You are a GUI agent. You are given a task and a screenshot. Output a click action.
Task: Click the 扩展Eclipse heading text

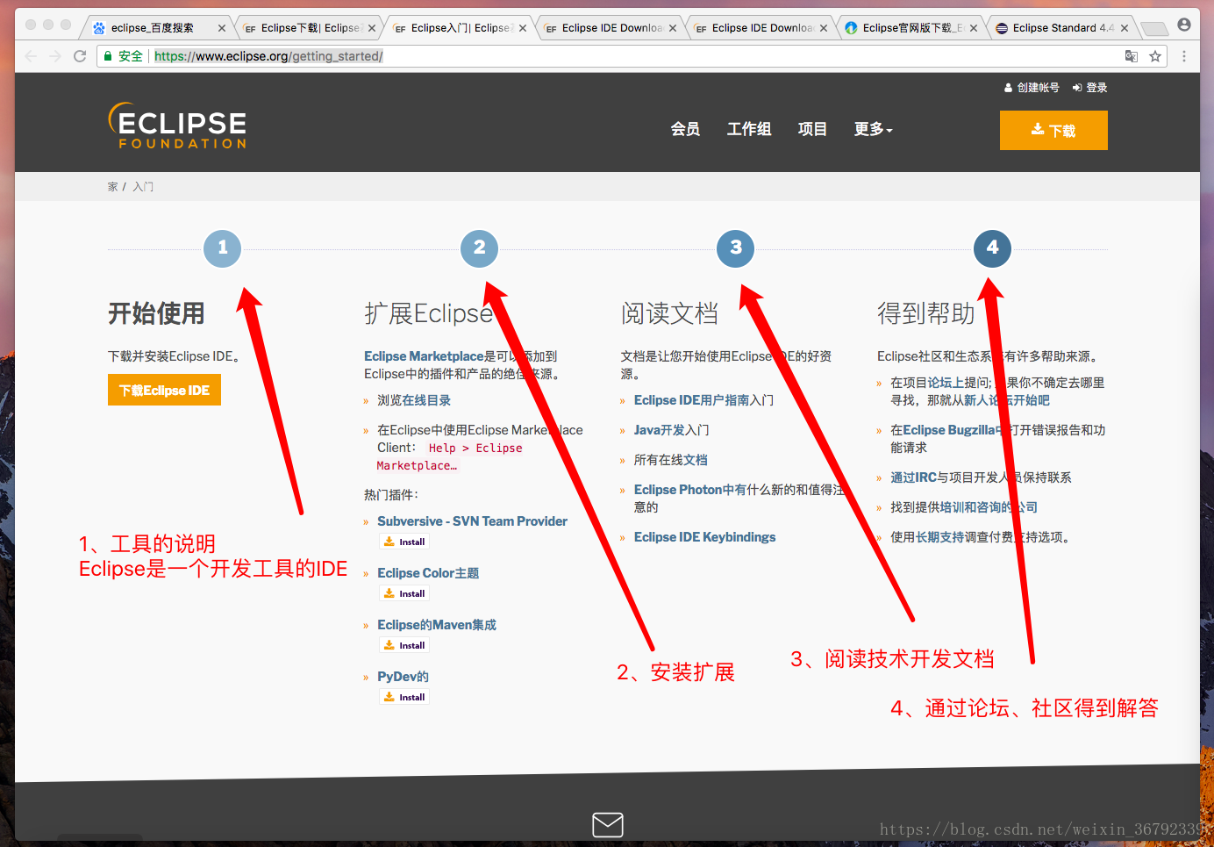[x=429, y=313]
